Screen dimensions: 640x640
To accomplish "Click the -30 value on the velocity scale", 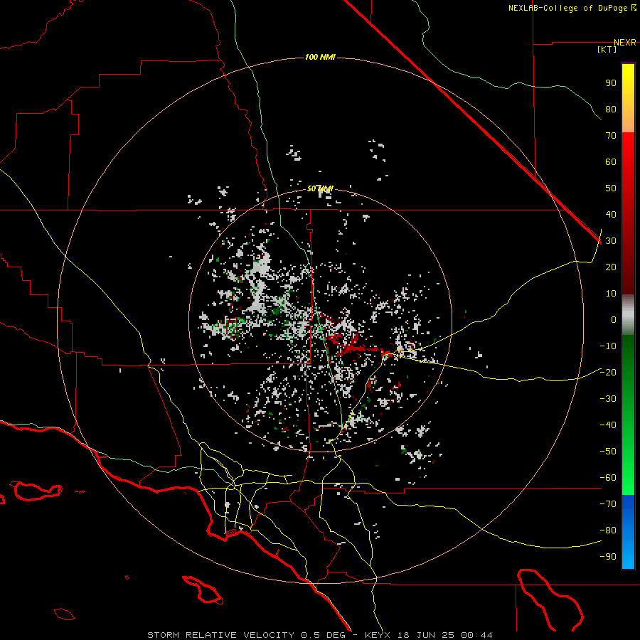I will pyautogui.click(x=608, y=399).
